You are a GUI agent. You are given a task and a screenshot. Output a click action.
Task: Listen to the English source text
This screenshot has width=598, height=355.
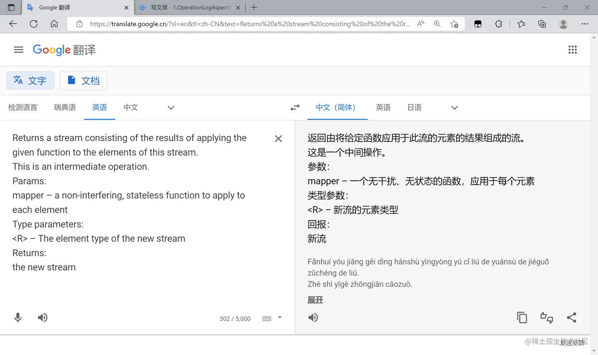coord(43,317)
